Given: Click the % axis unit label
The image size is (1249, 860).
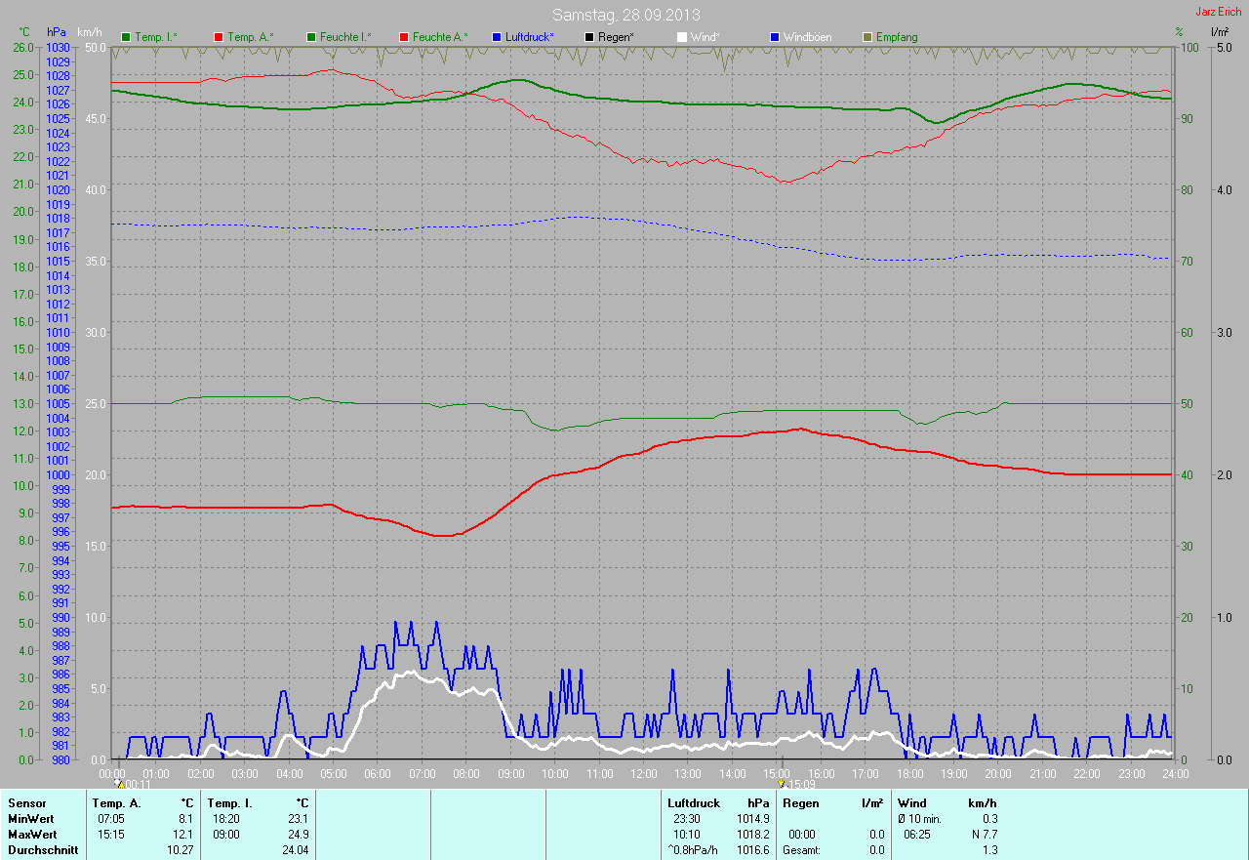Looking at the screenshot, I should coord(1179,32).
